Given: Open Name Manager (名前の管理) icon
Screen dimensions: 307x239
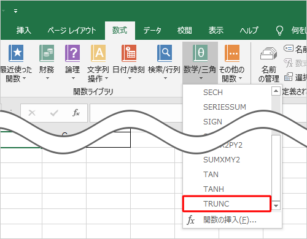Looking at the screenshot, I should pyautogui.click(x=268, y=53).
